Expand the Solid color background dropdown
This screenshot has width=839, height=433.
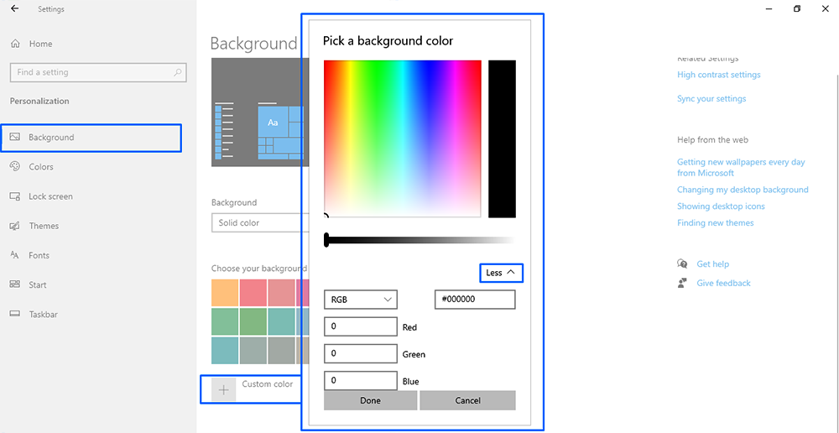[x=256, y=223]
